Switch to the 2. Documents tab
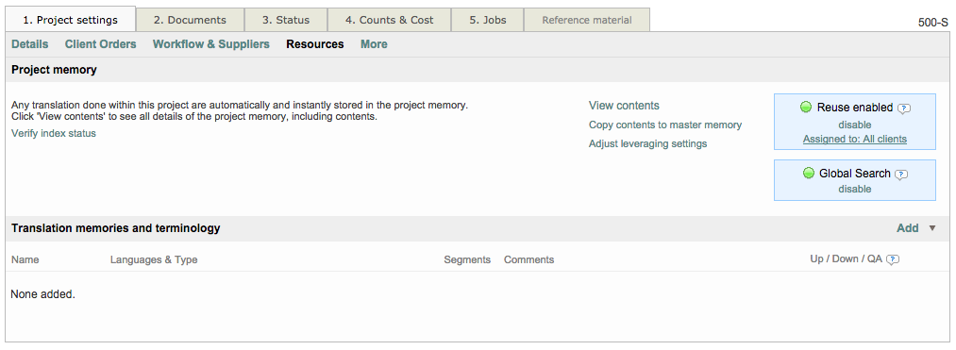956x350 pixels. pos(190,20)
